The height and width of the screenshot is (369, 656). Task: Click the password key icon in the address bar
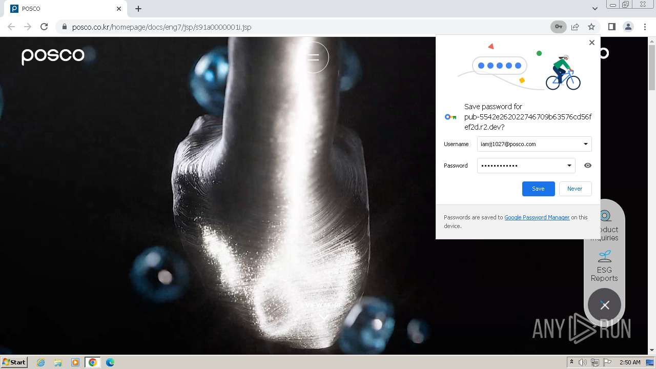(x=559, y=27)
